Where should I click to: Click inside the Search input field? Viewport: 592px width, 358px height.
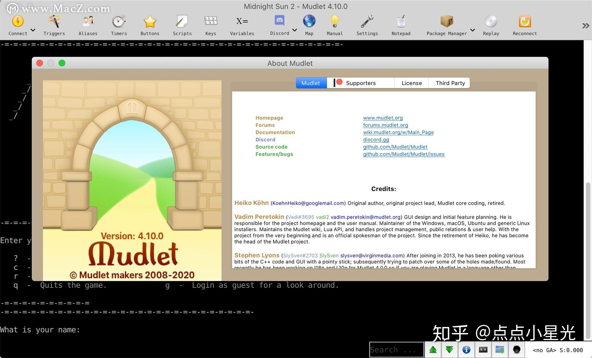pos(396,350)
